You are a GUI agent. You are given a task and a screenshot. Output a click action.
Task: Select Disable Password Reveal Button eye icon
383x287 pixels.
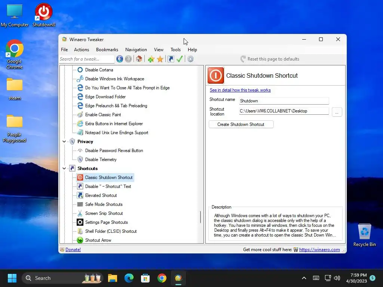click(x=80, y=151)
